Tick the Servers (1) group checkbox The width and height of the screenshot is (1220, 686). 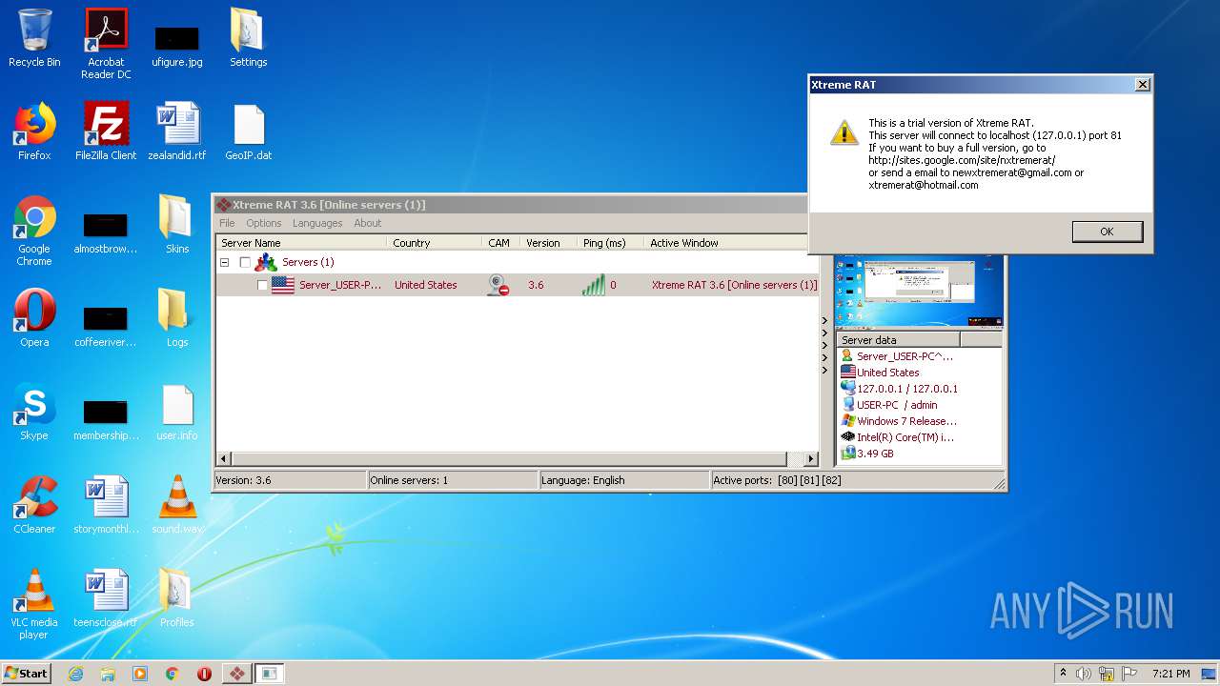click(x=245, y=262)
